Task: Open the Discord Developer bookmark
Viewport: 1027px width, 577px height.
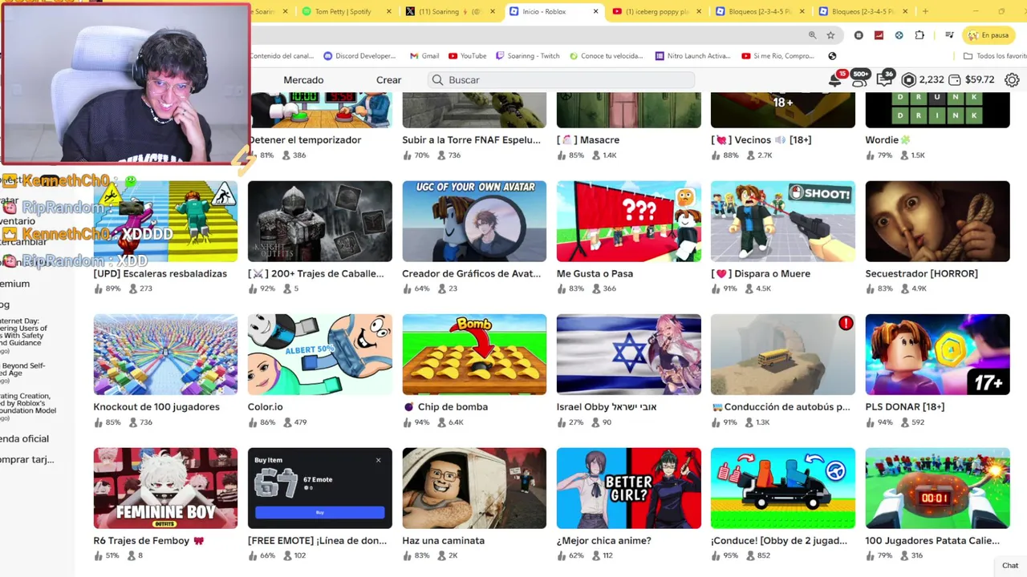Action: click(x=359, y=56)
